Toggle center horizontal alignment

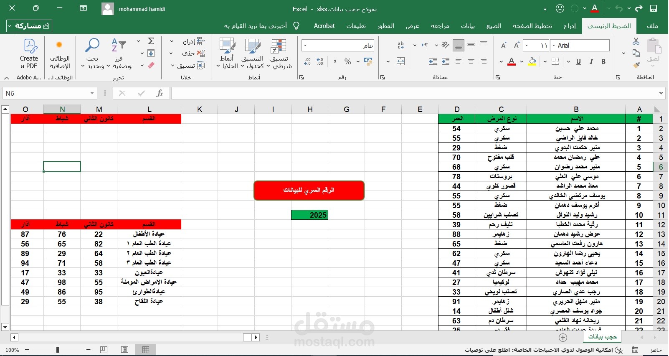pos(471,61)
